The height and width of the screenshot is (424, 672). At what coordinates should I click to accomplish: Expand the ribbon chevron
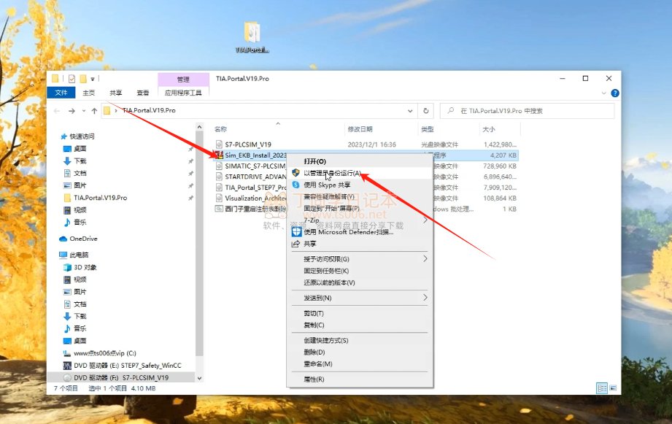[603, 93]
